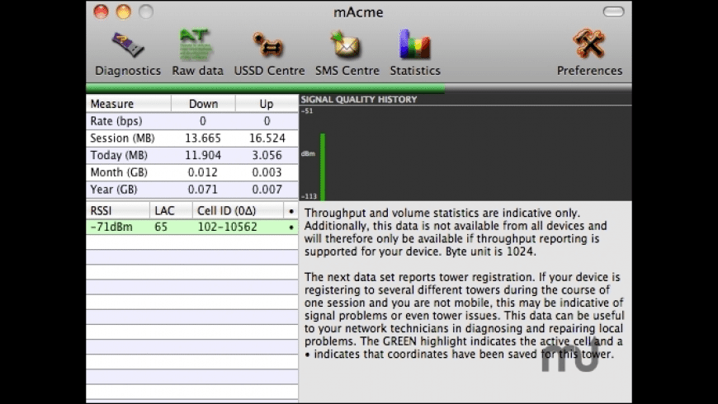Click the -51 axis label in graph
The image size is (718, 404).
307,110
